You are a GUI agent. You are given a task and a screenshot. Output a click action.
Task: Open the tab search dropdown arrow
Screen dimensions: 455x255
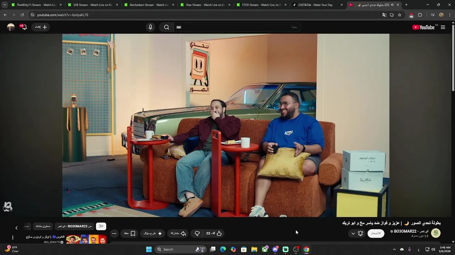4,5
